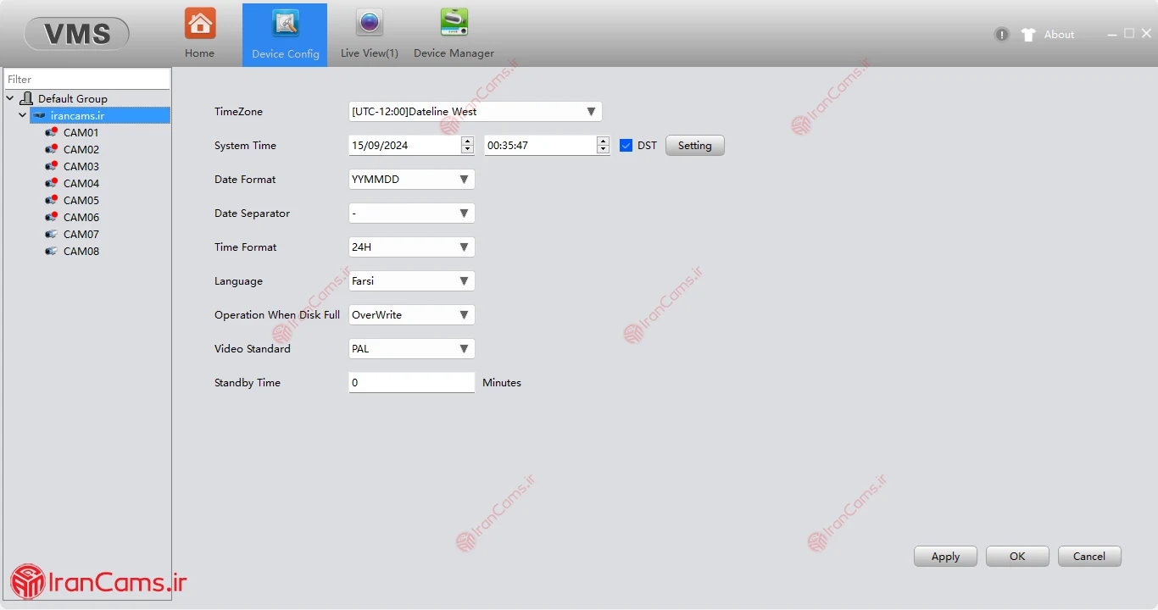Click the TimeZone label
The width and height of the screenshot is (1158, 610).
[x=238, y=112]
